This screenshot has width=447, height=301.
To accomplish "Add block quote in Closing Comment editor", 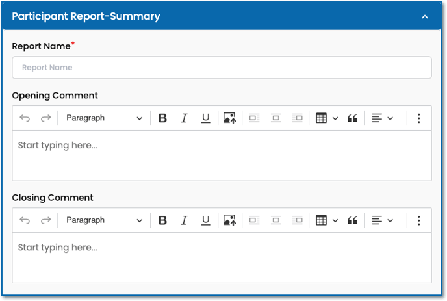I will (353, 220).
